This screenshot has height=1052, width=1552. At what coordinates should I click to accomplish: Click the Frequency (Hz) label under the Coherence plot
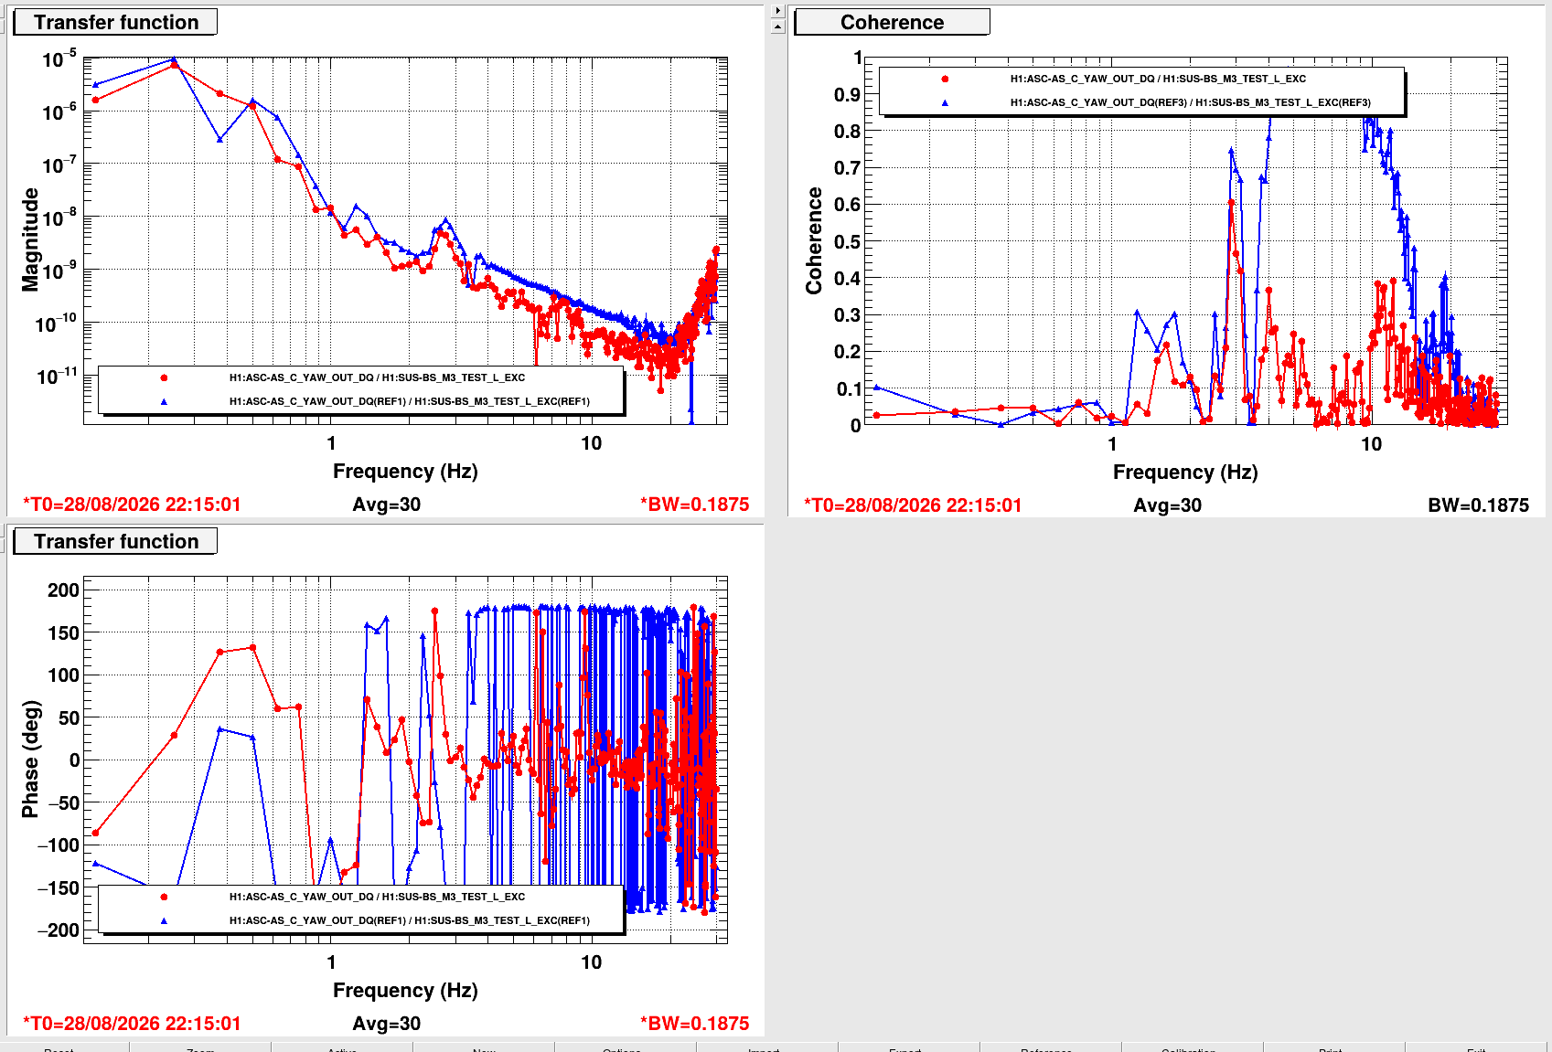coord(1185,472)
